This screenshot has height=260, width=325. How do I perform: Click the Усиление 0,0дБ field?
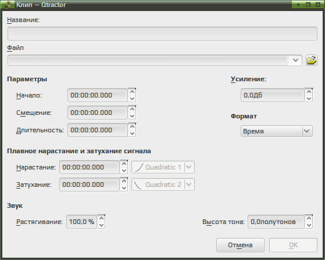(272, 95)
